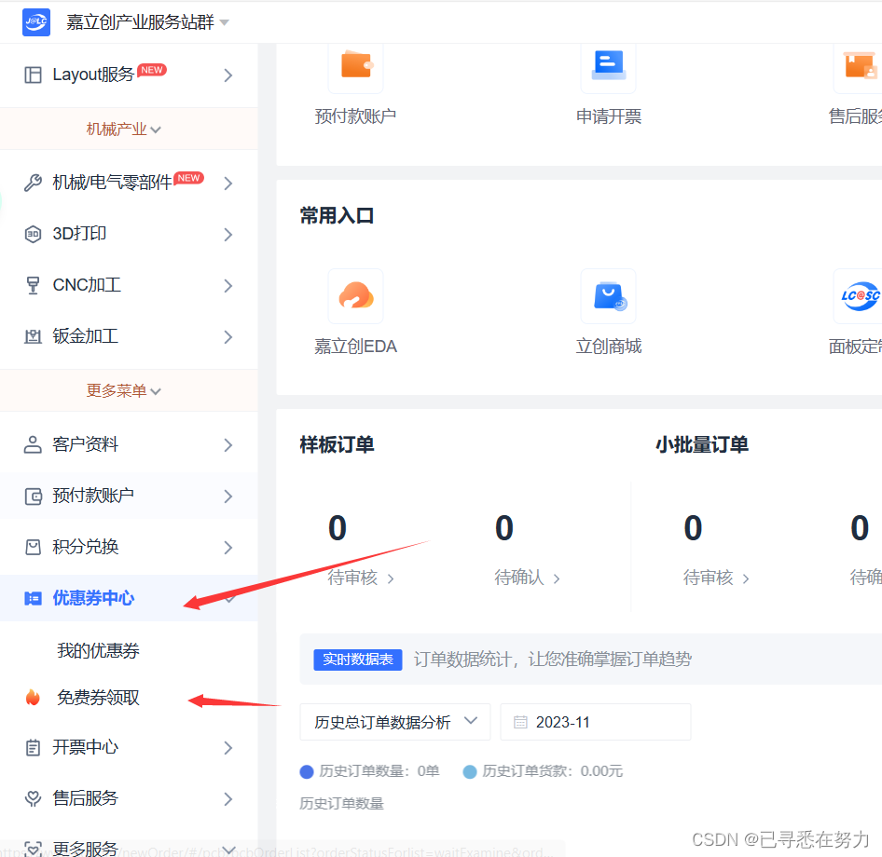
Task: Click the JLC logo icon
Action: tap(36, 22)
